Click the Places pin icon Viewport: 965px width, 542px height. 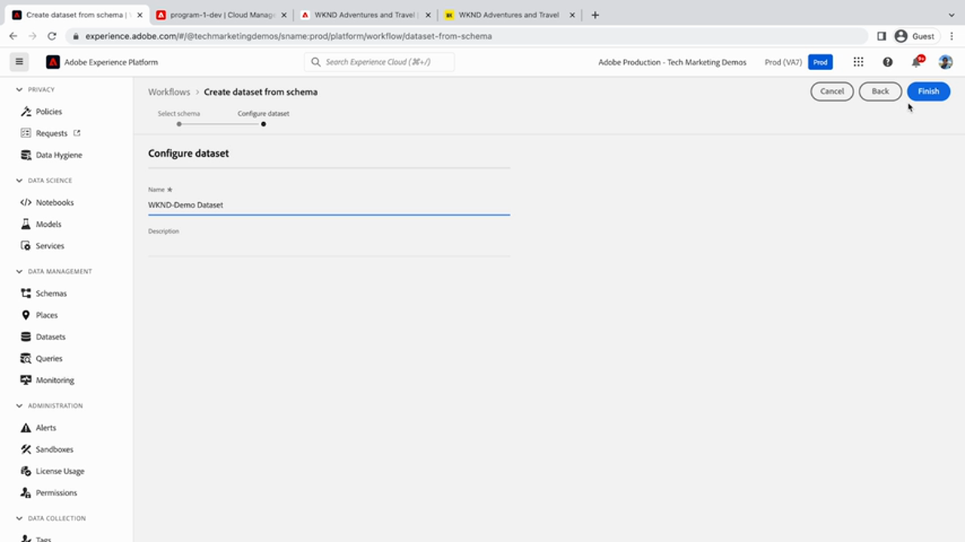click(x=26, y=315)
